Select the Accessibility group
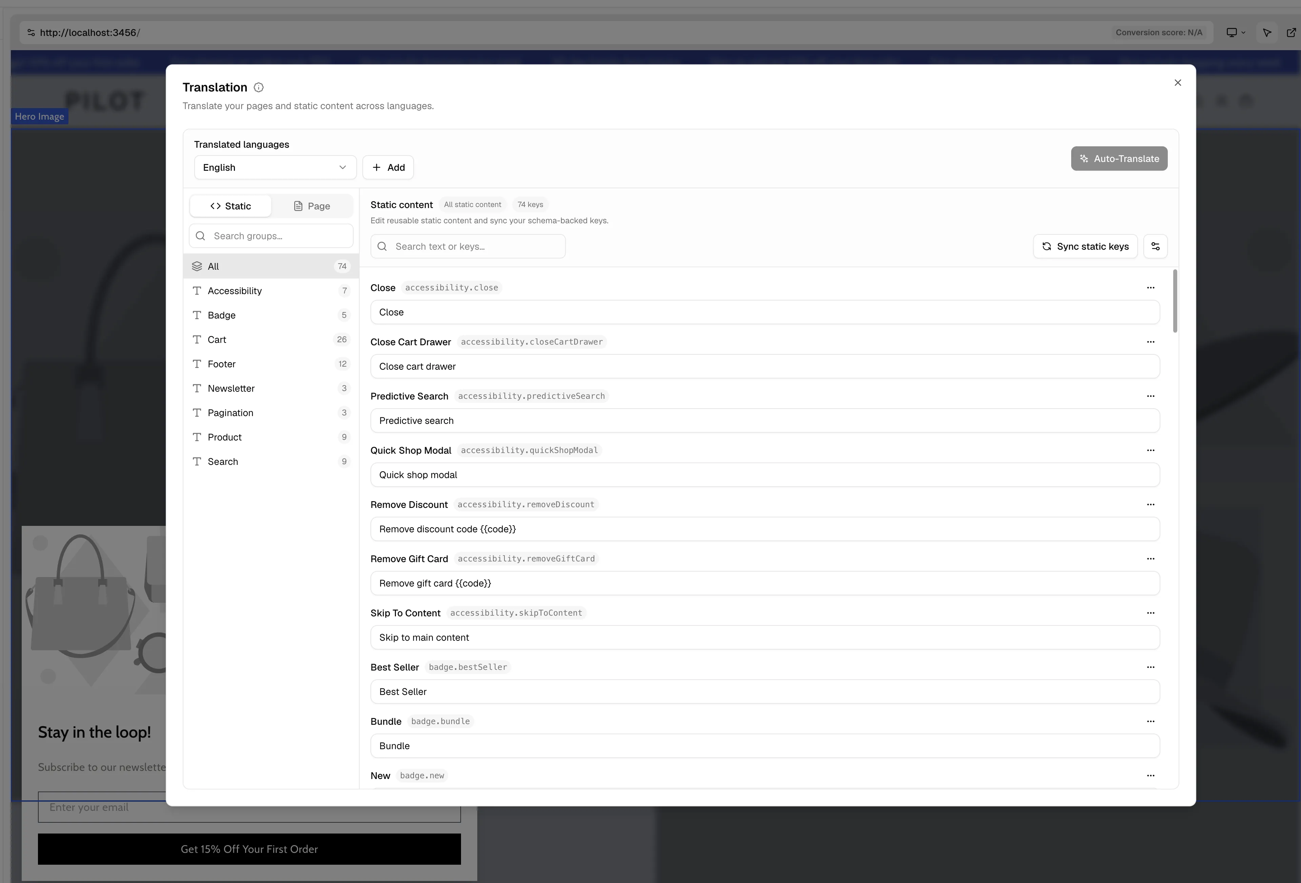Viewport: 1301px width, 883px height. (271, 291)
